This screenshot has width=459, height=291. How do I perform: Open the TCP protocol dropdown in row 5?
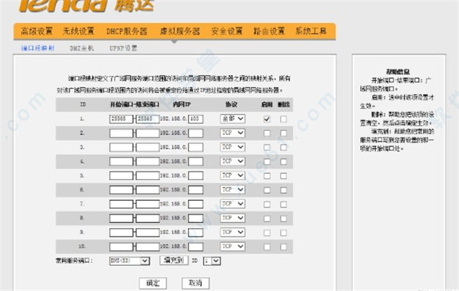pos(233,175)
